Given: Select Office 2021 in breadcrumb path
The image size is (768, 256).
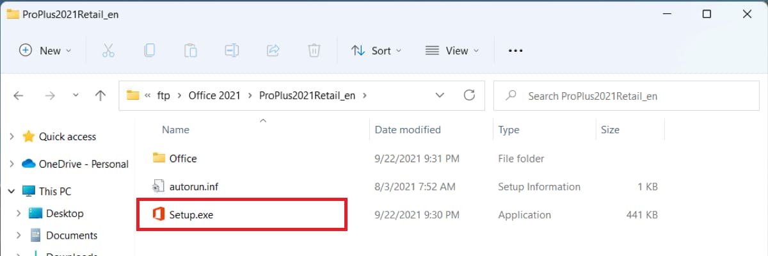Looking at the screenshot, I should (x=214, y=96).
